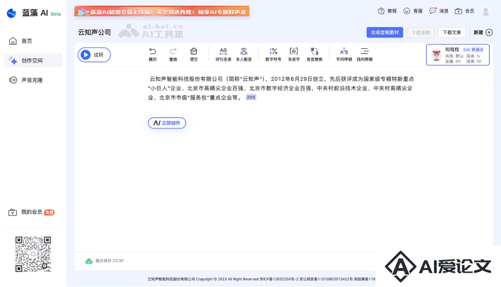Click in the paragraph starting 云知声智能科技
The image size is (501, 287).
point(281,88)
